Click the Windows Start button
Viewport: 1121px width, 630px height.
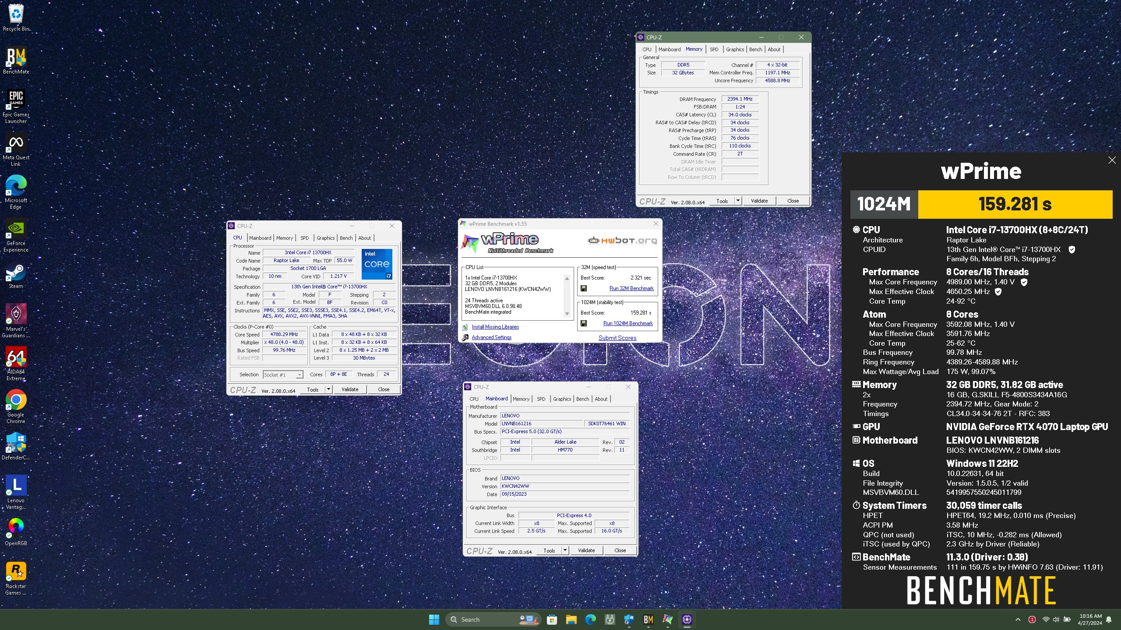434,619
